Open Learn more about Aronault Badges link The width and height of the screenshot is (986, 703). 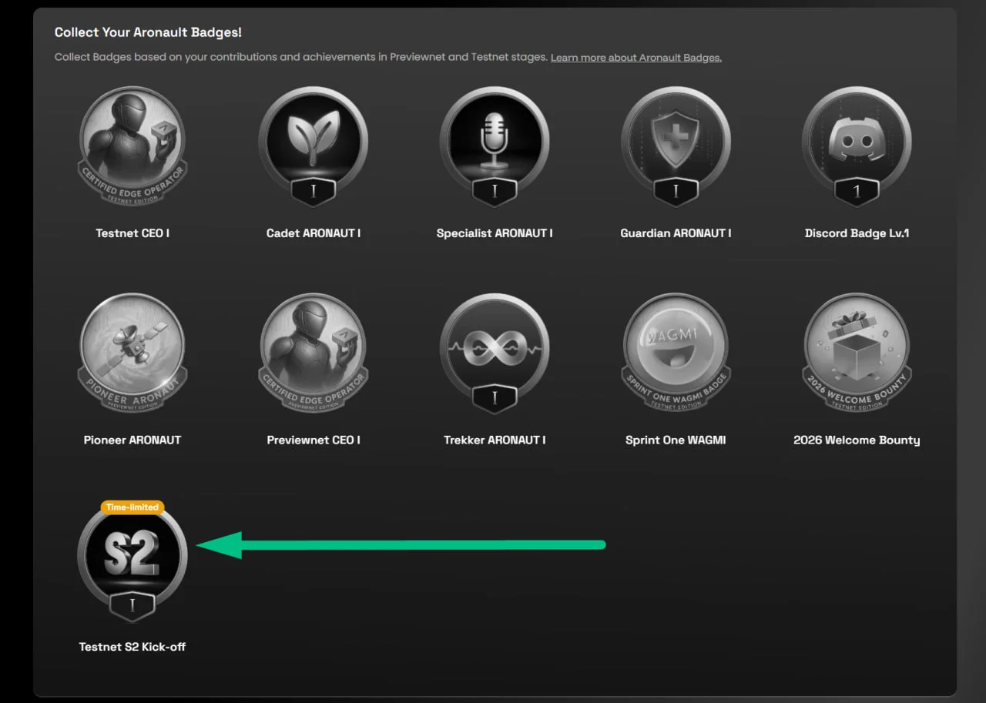[x=636, y=58]
